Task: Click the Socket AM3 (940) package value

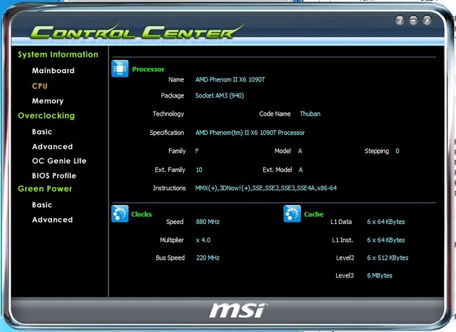Action: pyautogui.click(x=220, y=95)
